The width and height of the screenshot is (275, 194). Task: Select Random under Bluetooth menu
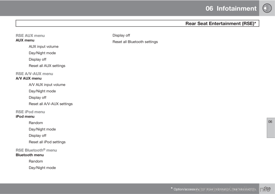36,161
